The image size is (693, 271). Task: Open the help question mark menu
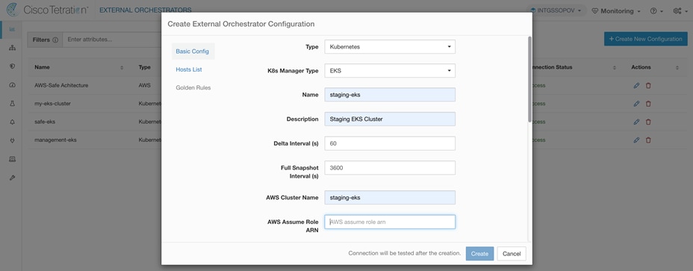(x=656, y=11)
